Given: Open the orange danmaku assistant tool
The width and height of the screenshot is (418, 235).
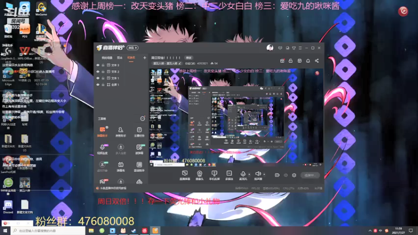Looking at the screenshot, I should pyautogui.click(x=102, y=132).
